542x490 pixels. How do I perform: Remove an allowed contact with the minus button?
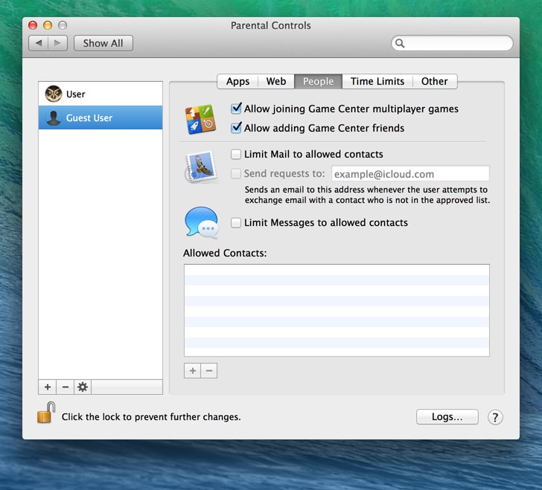tap(209, 370)
